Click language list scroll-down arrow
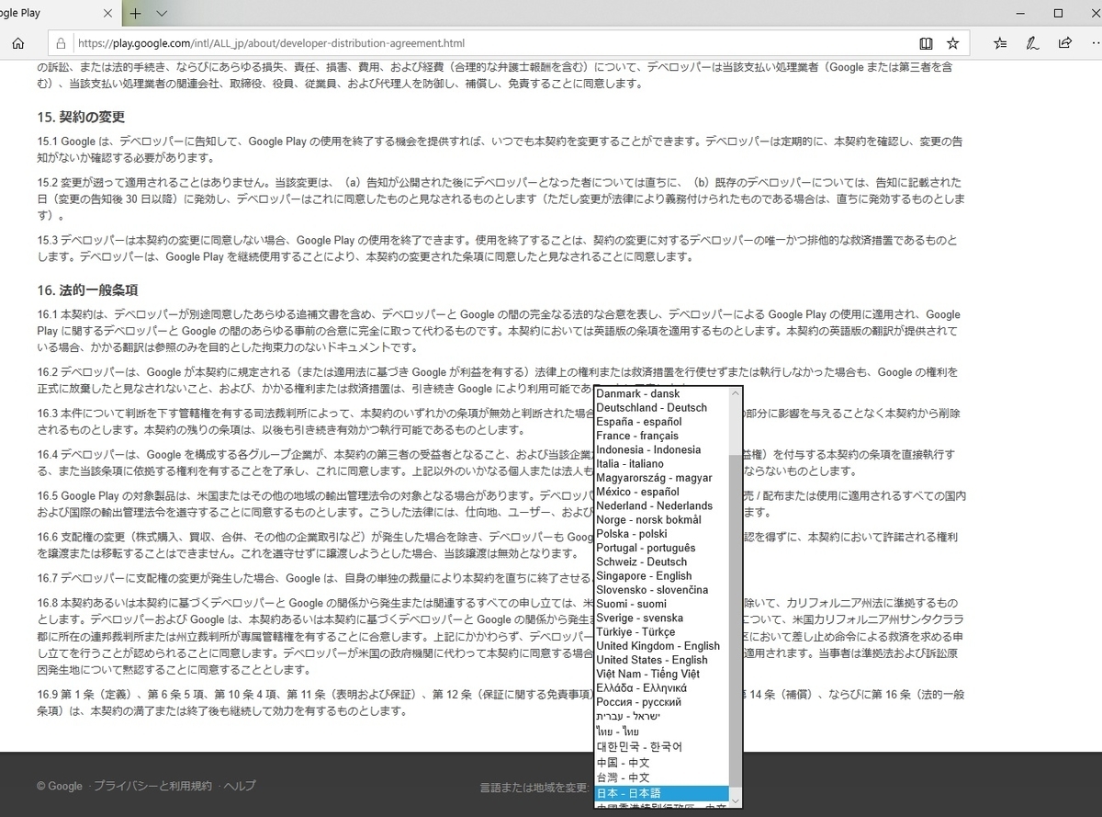 click(735, 801)
